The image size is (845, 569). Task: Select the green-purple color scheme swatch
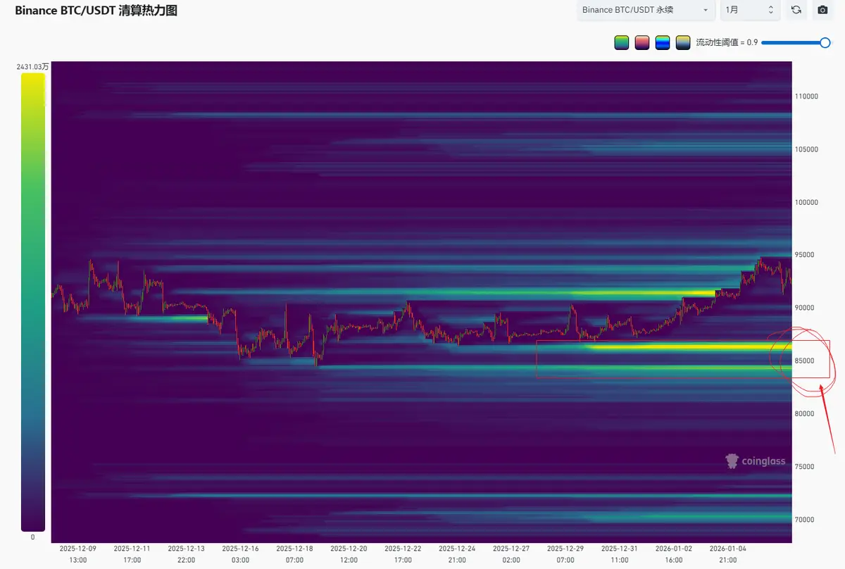pyautogui.click(x=621, y=43)
